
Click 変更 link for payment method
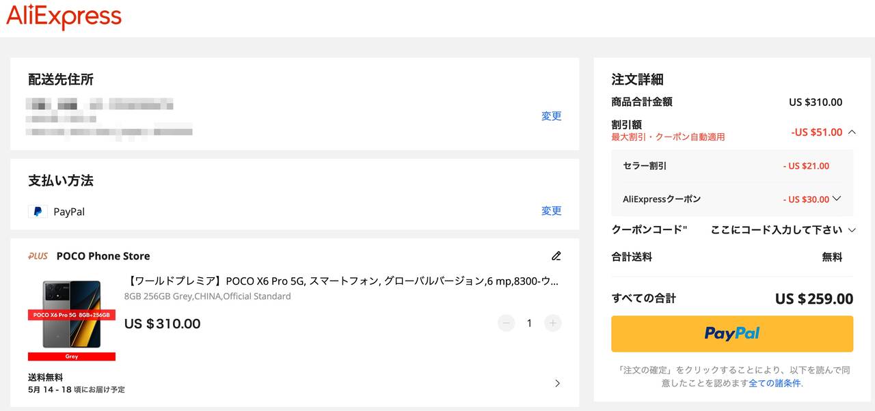click(x=551, y=211)
